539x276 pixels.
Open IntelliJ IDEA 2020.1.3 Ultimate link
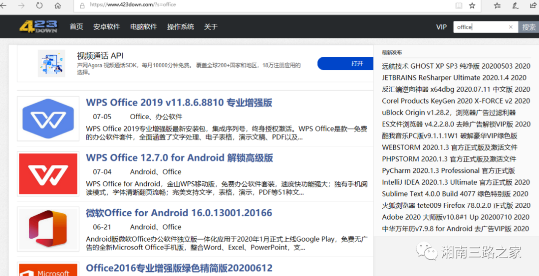coord(456,182)
